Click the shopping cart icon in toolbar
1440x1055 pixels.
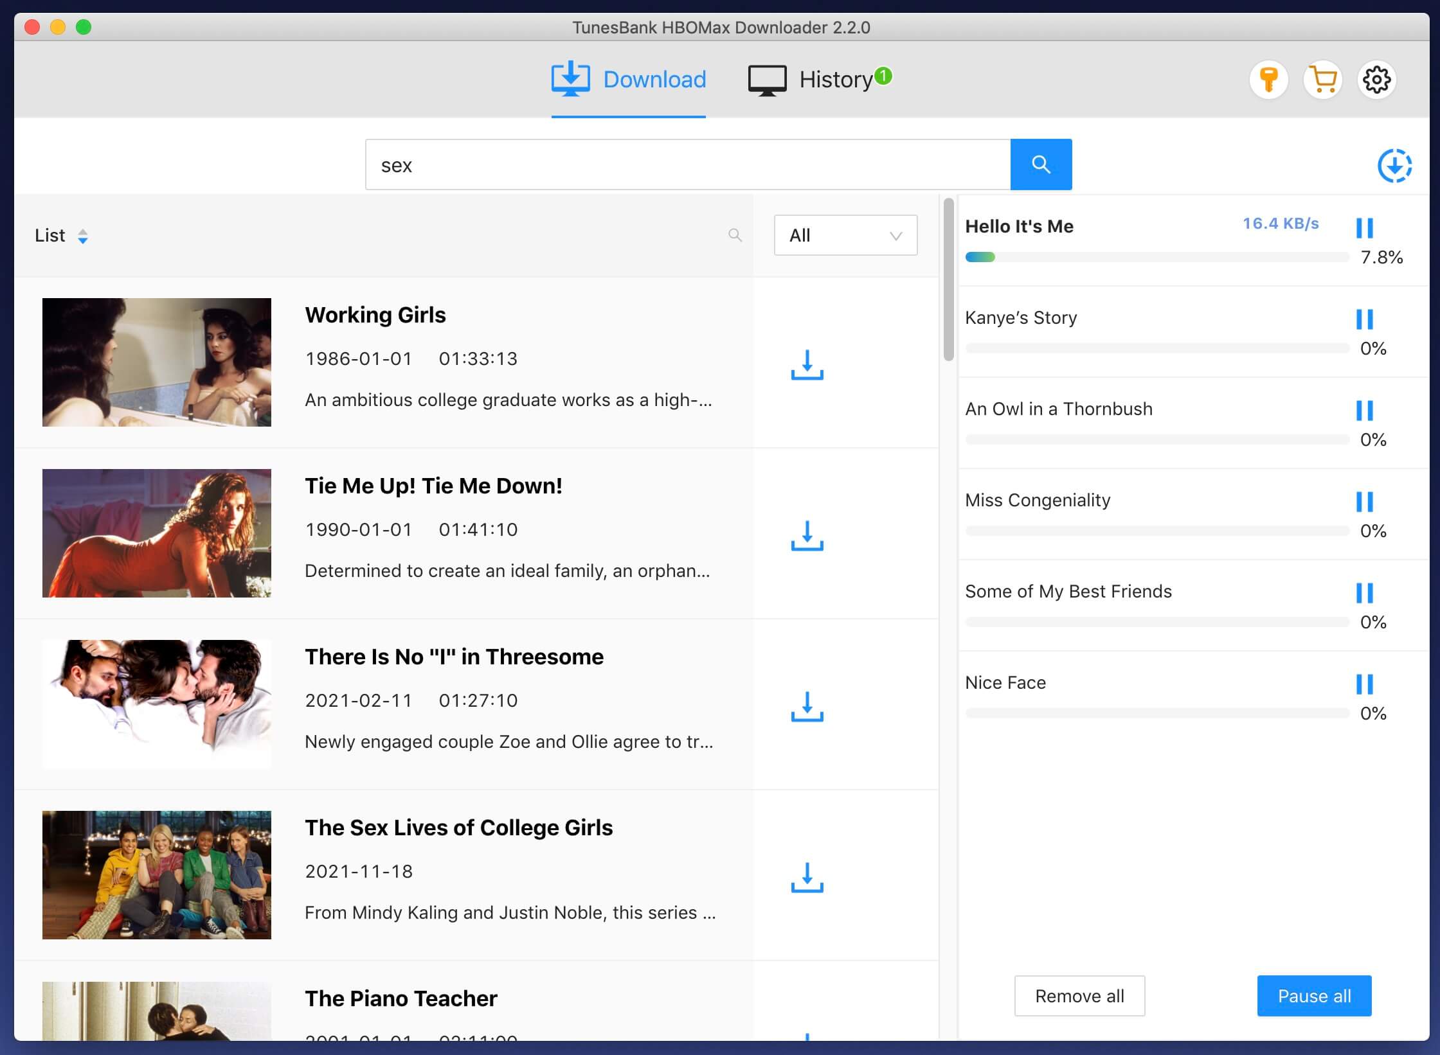[1322, 78]
